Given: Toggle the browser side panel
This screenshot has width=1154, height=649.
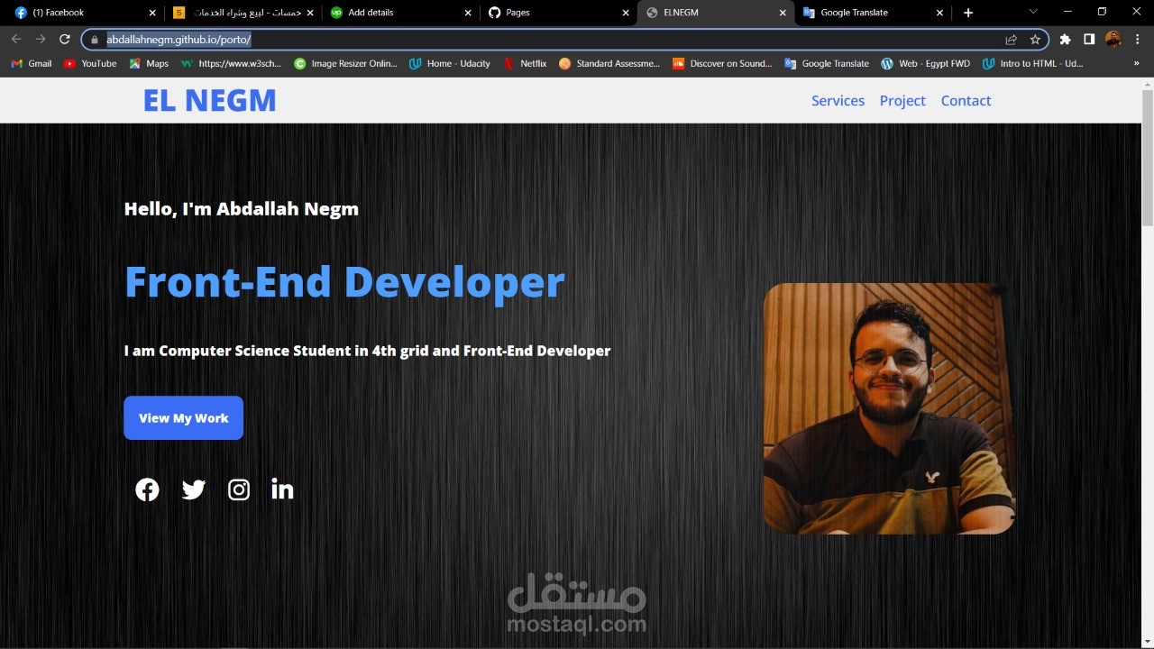Looking at the screenshot, I should [1089, 40].
